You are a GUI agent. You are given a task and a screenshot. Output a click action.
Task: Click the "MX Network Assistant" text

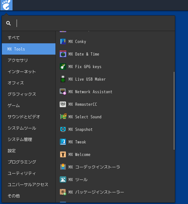pos(90,92)
